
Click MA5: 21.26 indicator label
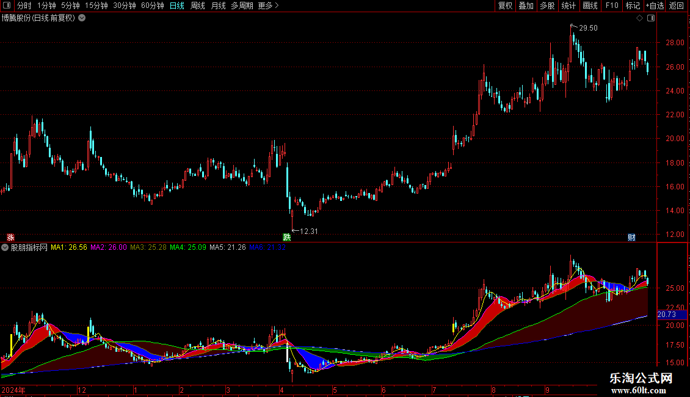[228, 247]
